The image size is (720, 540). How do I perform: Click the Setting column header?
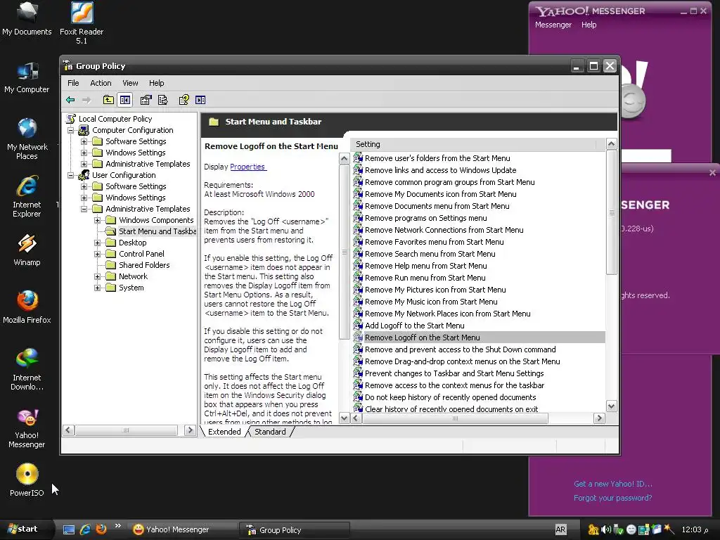click(474, 144)
